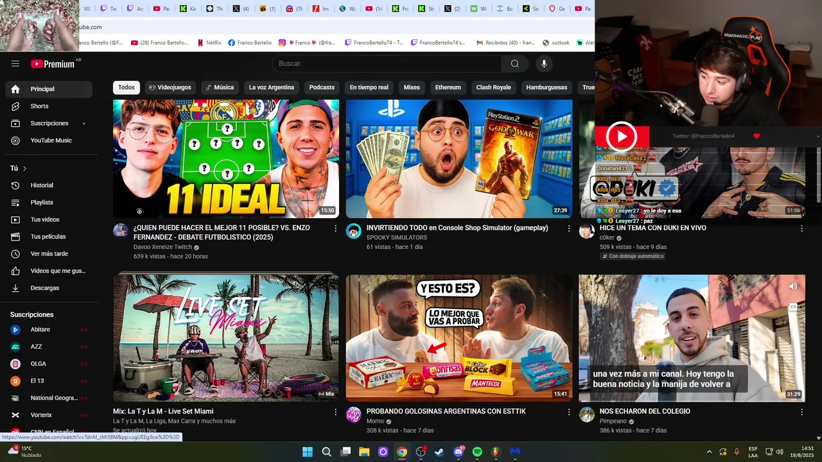Screen dimensions: 822x462
Task: Open Abitare subscription channel
Action: (x=49, y=330)
